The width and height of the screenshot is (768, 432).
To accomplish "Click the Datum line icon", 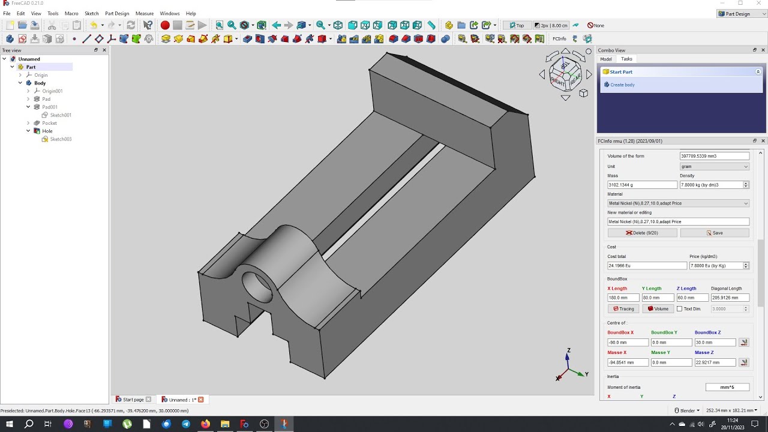I will click(x=87, y=39).
